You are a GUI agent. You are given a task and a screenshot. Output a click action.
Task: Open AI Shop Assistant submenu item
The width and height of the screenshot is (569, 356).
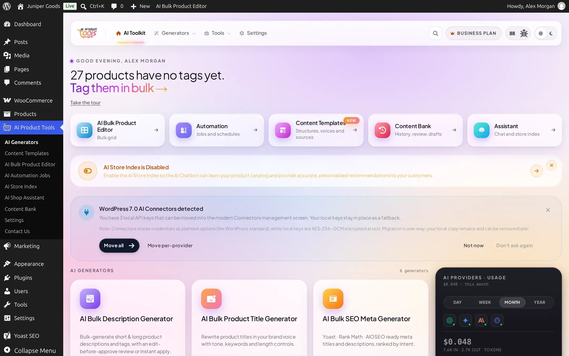24,198
